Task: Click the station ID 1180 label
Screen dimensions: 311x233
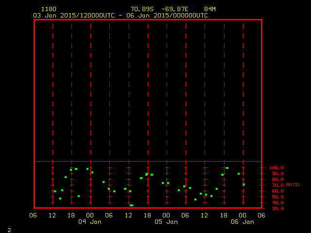Action: pos(49,9)
